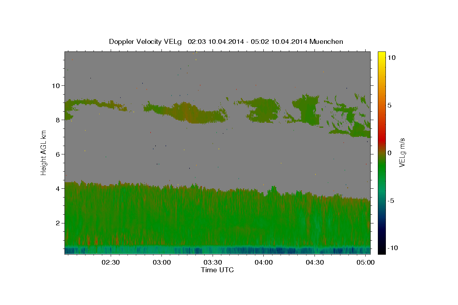The width and height of the screenshot is (458, 305).
Task: Click the colorbar tick label -5
Action: coord(391,201)
